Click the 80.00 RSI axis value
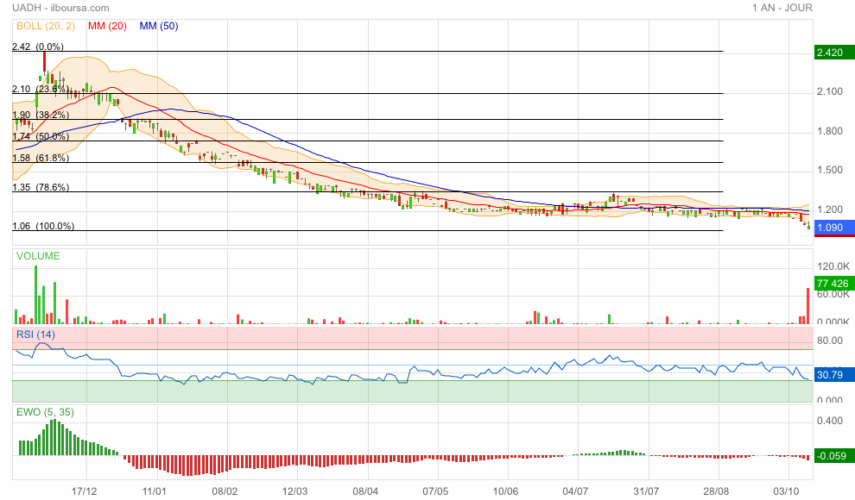The width and height of the screenshot is (855, 500). [x=829, y=341]
